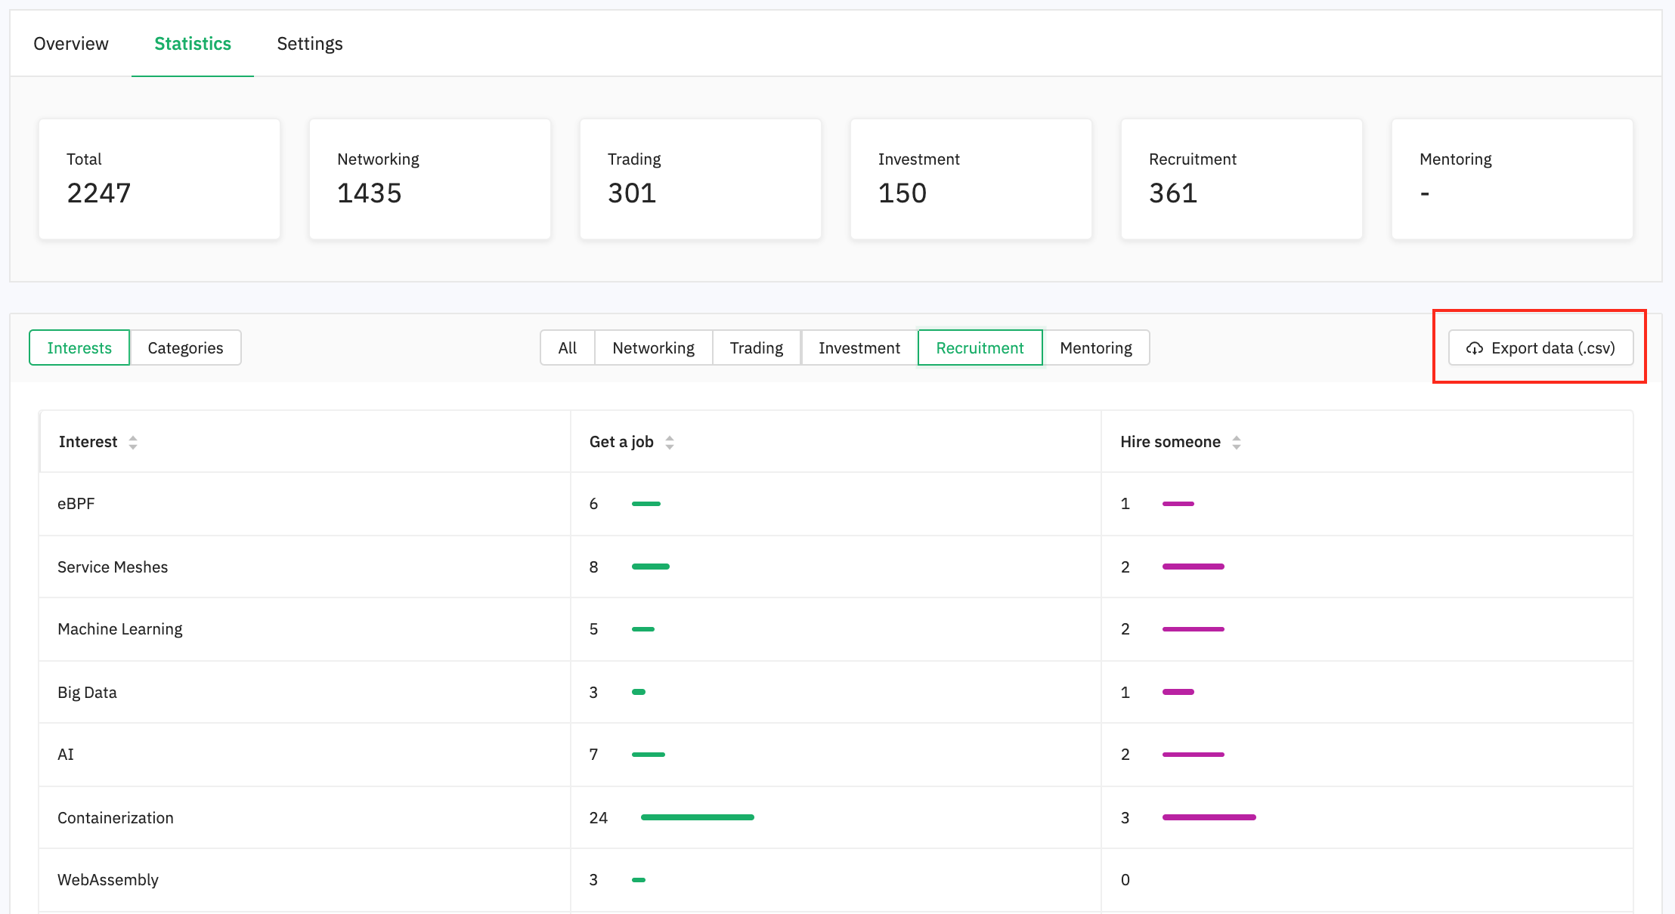Open the Settings tab

pos(310,44)
